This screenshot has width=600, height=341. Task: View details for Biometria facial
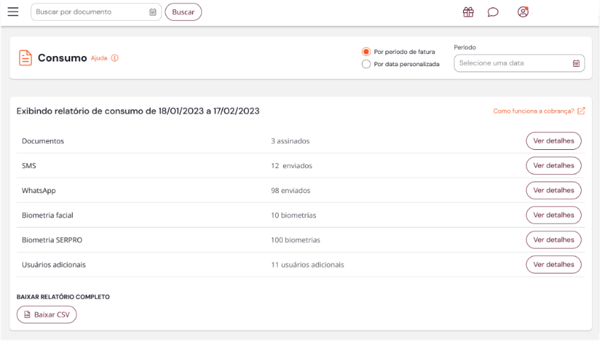tap(553, 215)
